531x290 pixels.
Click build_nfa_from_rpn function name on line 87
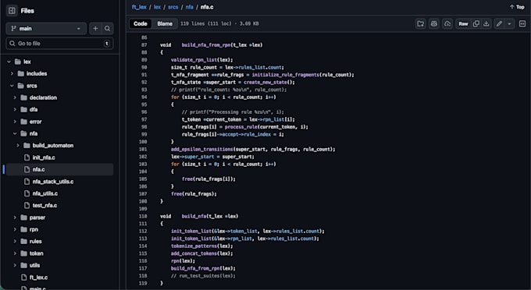click(206, 45)
